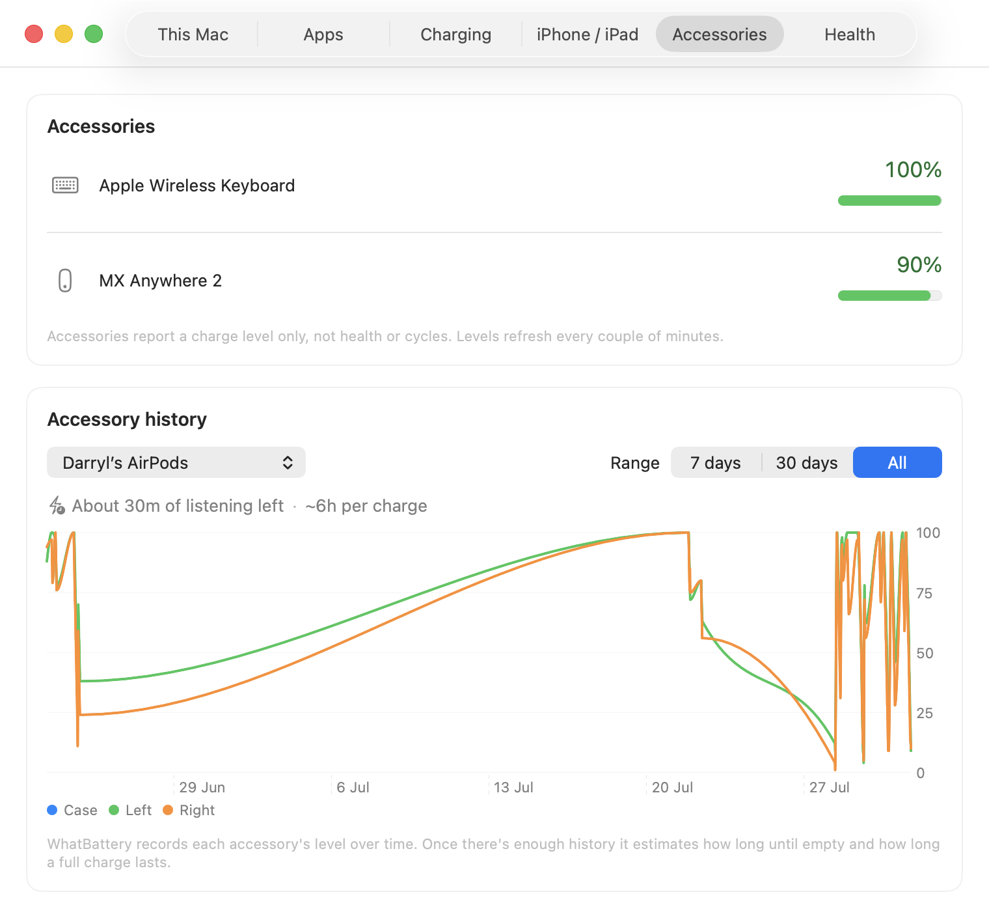Viewport: 989px width, 905px height.
Task: Click the ~6h per charge estimate
Action: (366, 506)
